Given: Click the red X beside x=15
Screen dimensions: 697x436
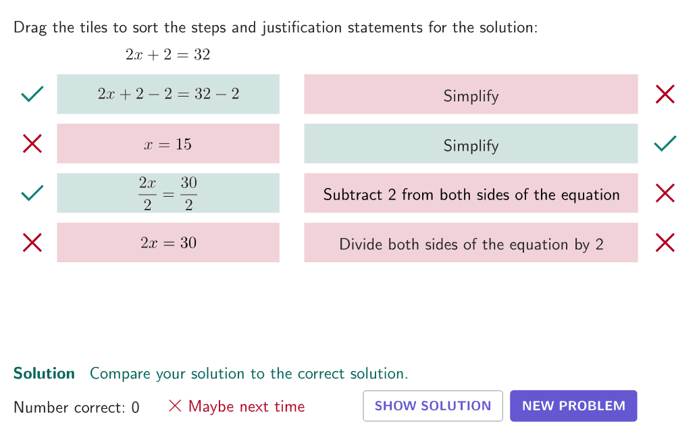Looking at the screenshot, I should 32,143.
